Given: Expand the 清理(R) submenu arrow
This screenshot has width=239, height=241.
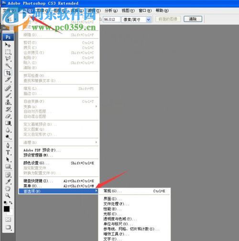Looking at the screenshot, I should tap(96, 142).
